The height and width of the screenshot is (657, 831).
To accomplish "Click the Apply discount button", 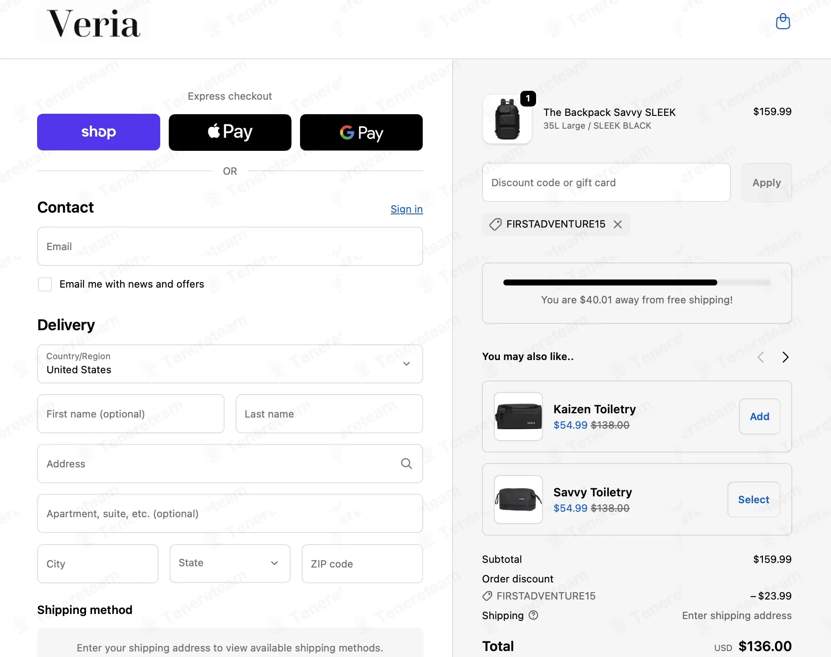I will point(767,182).
